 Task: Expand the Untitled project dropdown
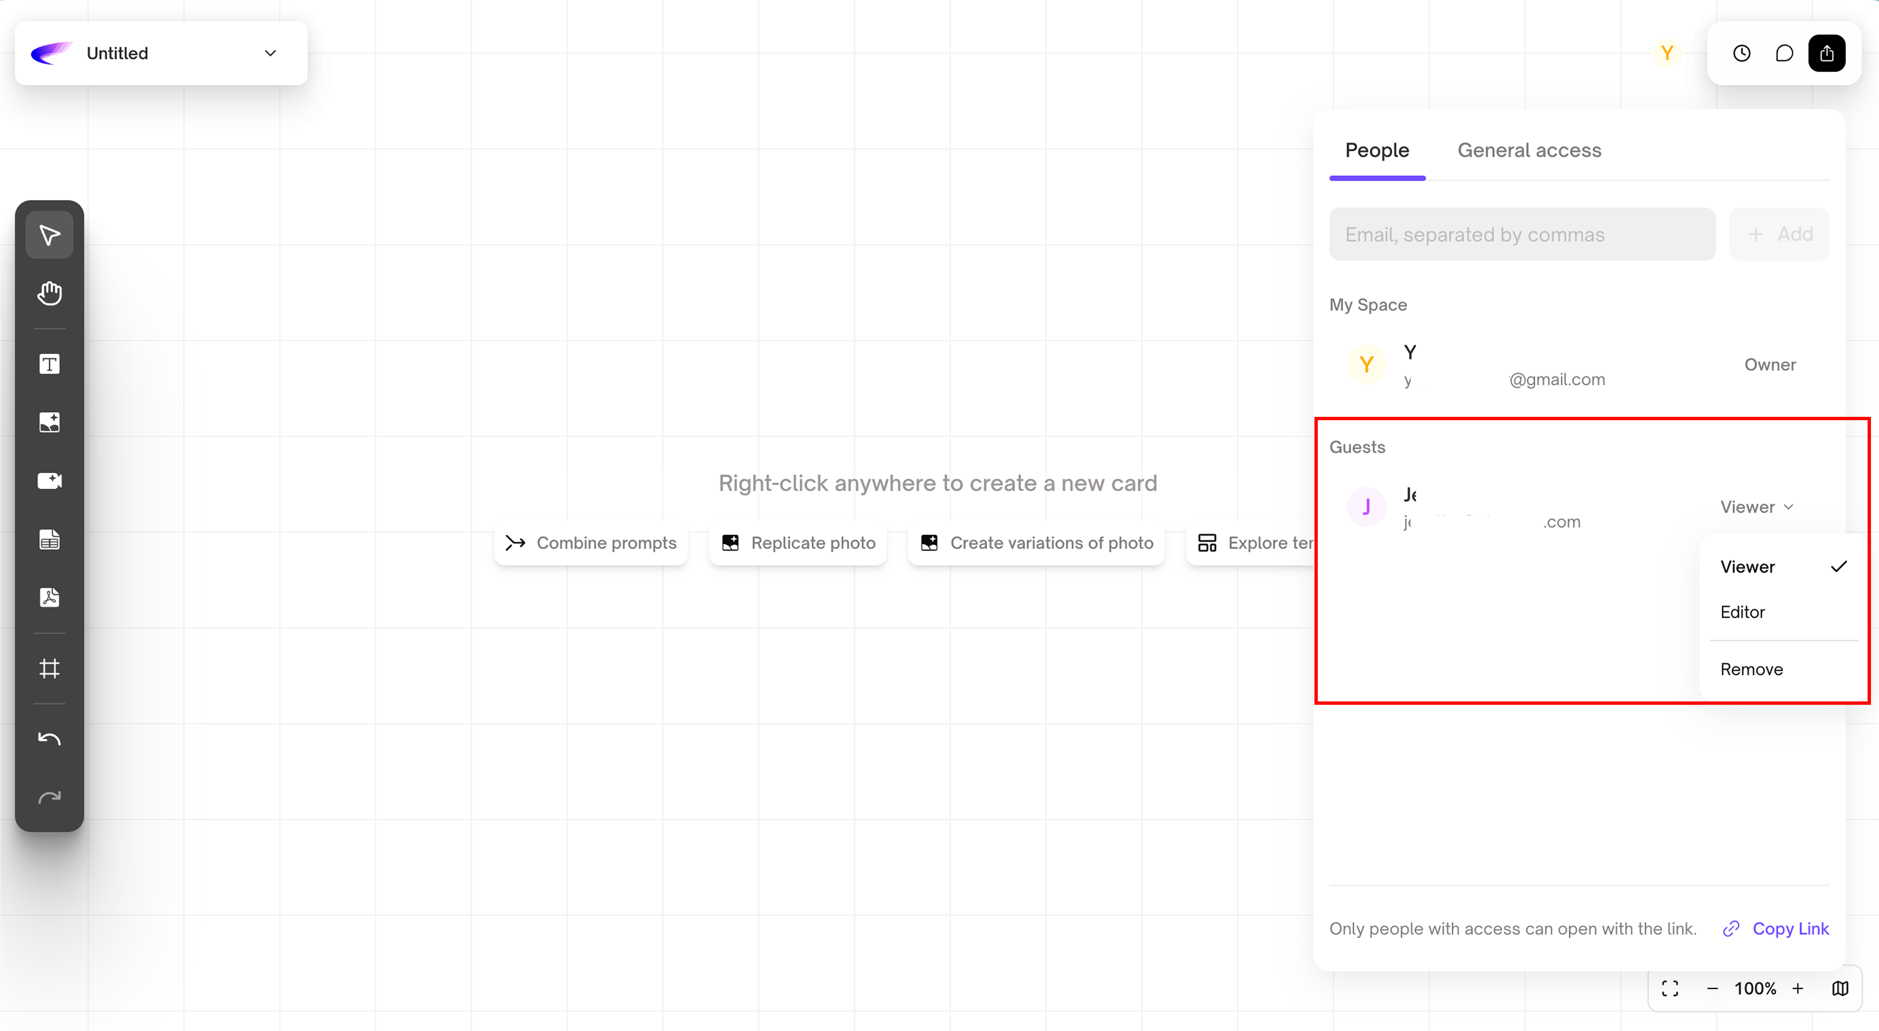pos(270,53)
